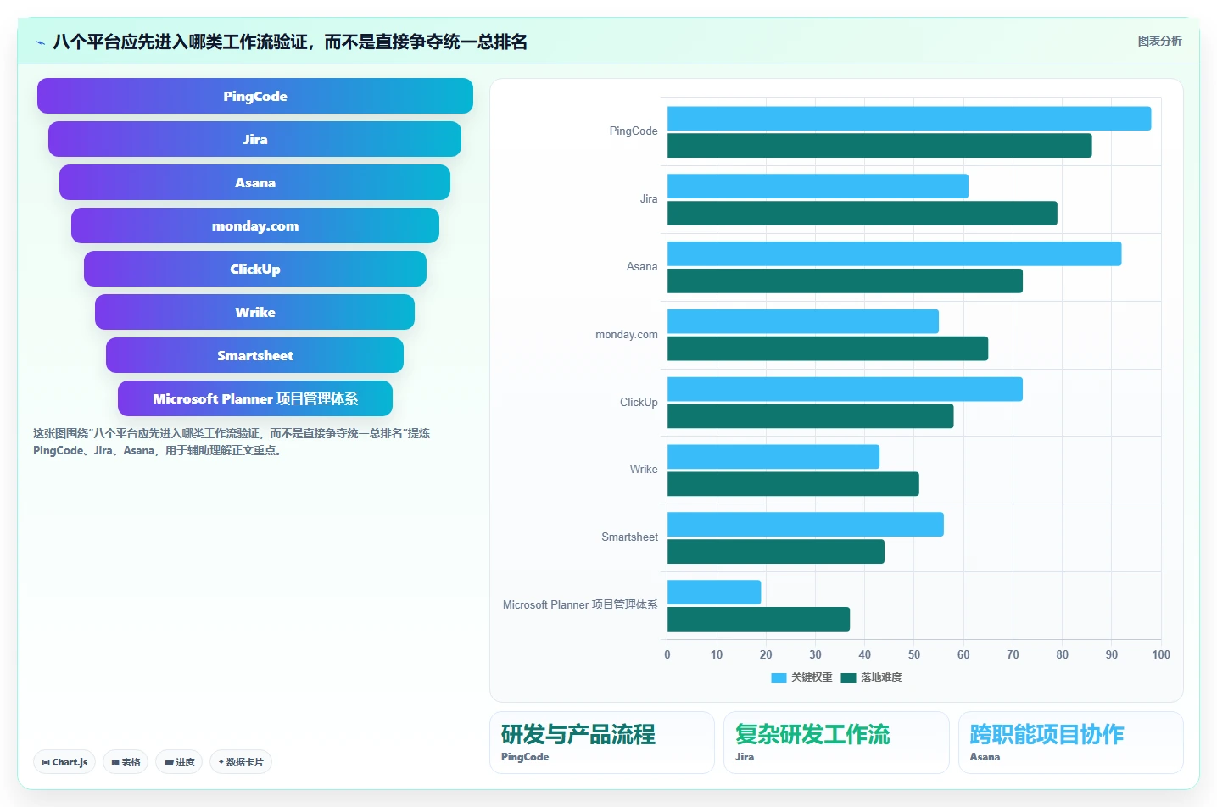Click the 数据卡片 tag chip

coord(241,762)
